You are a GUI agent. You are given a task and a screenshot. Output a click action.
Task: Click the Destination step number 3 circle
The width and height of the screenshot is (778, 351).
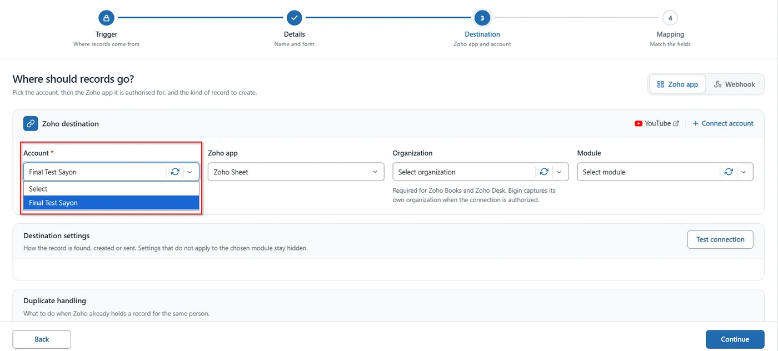coord(482,18)
